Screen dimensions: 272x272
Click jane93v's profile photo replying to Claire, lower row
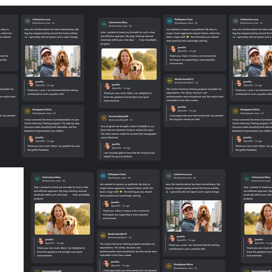(x=106, y=204)
